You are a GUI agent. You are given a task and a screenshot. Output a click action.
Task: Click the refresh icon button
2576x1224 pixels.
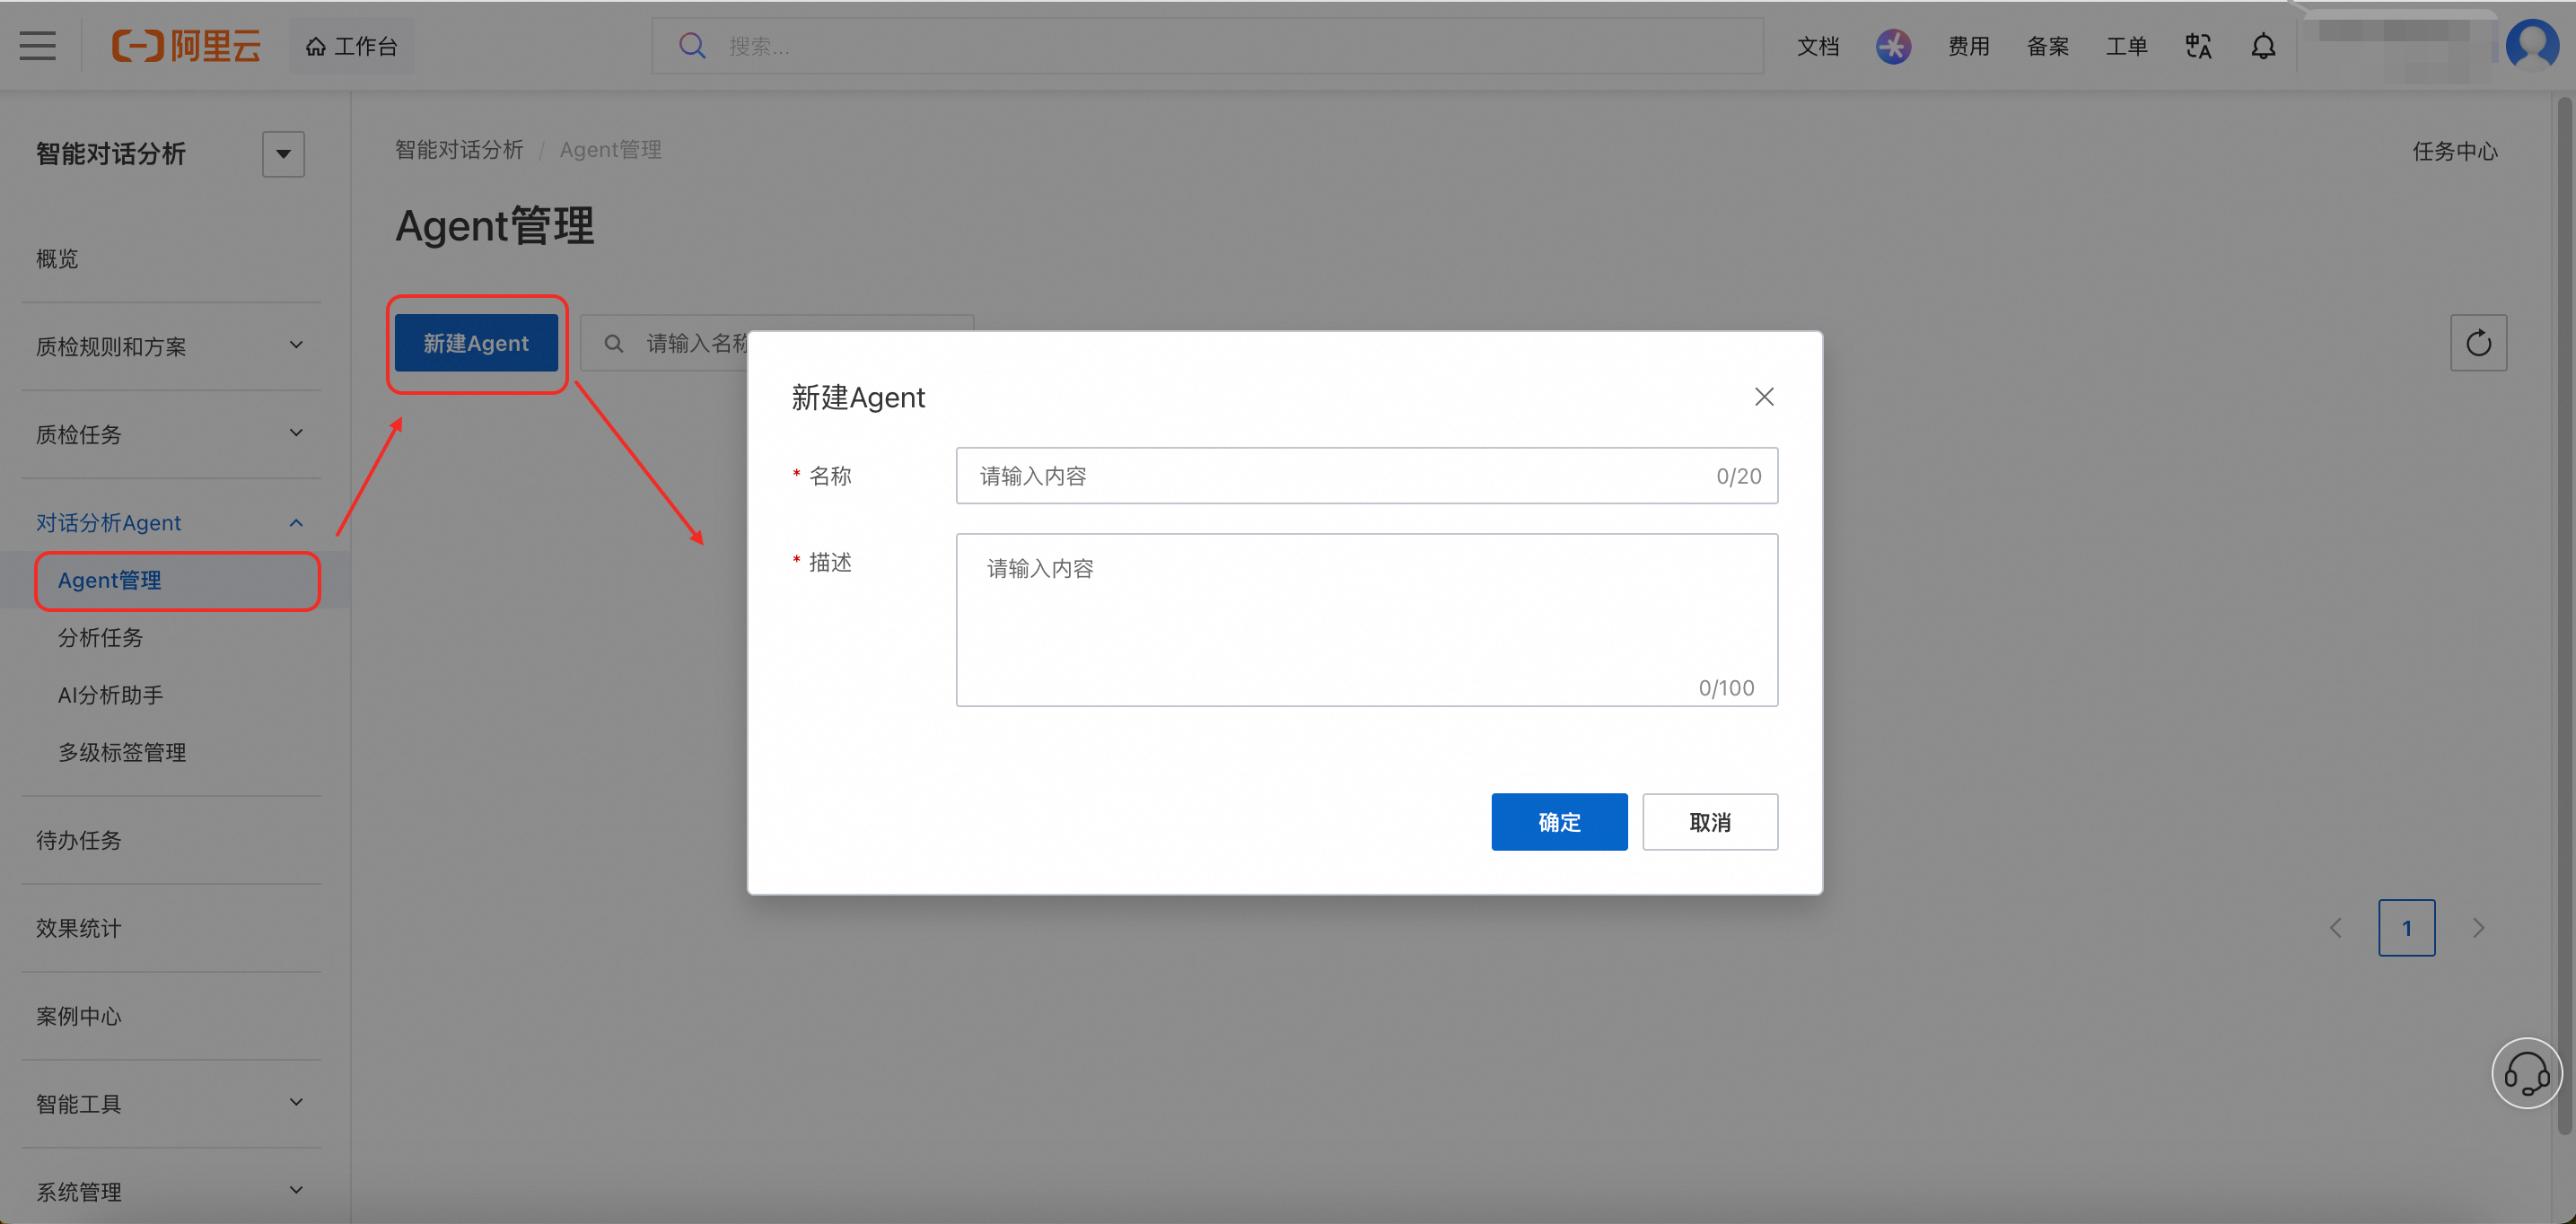click(2478, 343)
